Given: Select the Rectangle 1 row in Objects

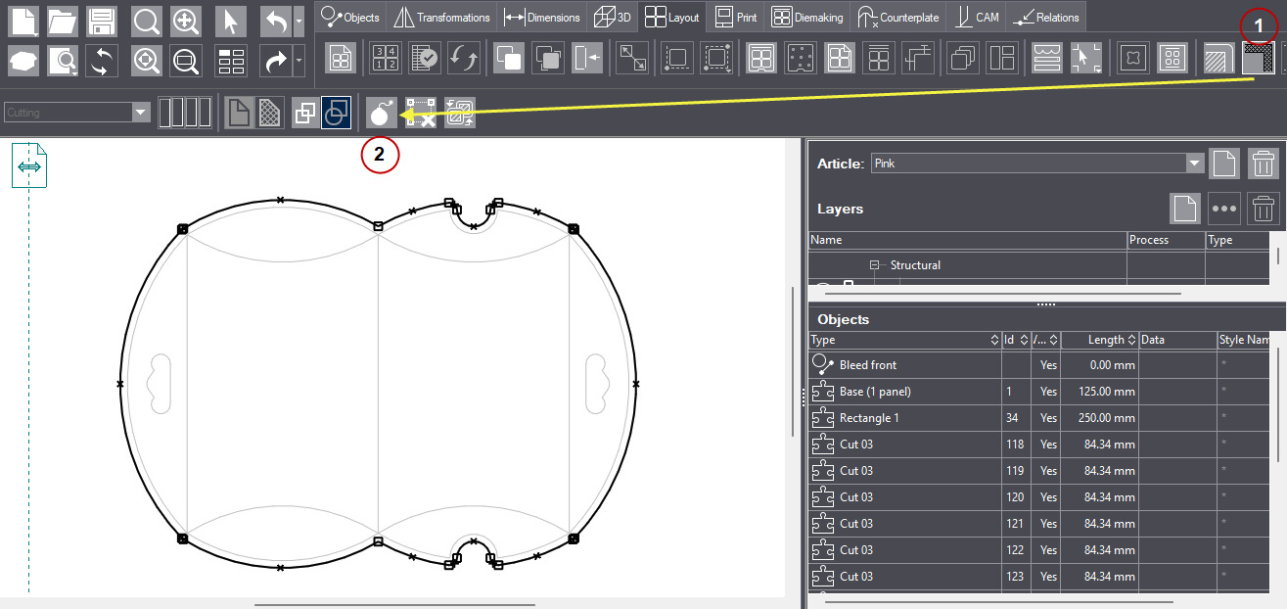Looking at the screenshot, I should tap(869, 418).
